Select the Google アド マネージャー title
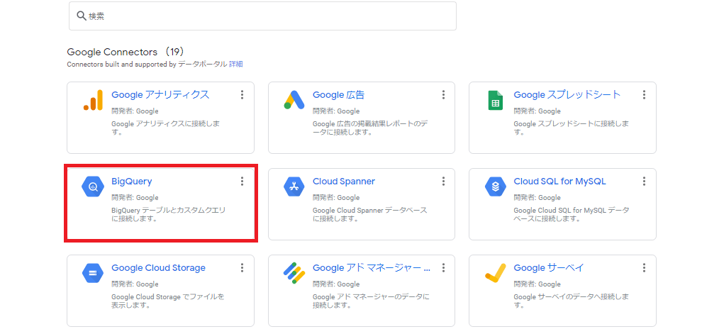The height and width of the screenshot is (334, 702). tap(372, 268)
